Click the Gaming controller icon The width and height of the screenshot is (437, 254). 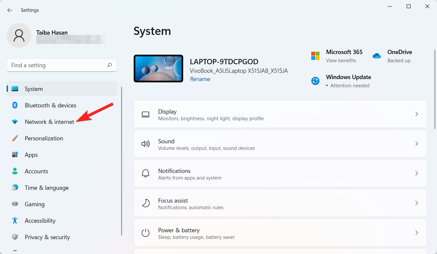coord(15,204)
